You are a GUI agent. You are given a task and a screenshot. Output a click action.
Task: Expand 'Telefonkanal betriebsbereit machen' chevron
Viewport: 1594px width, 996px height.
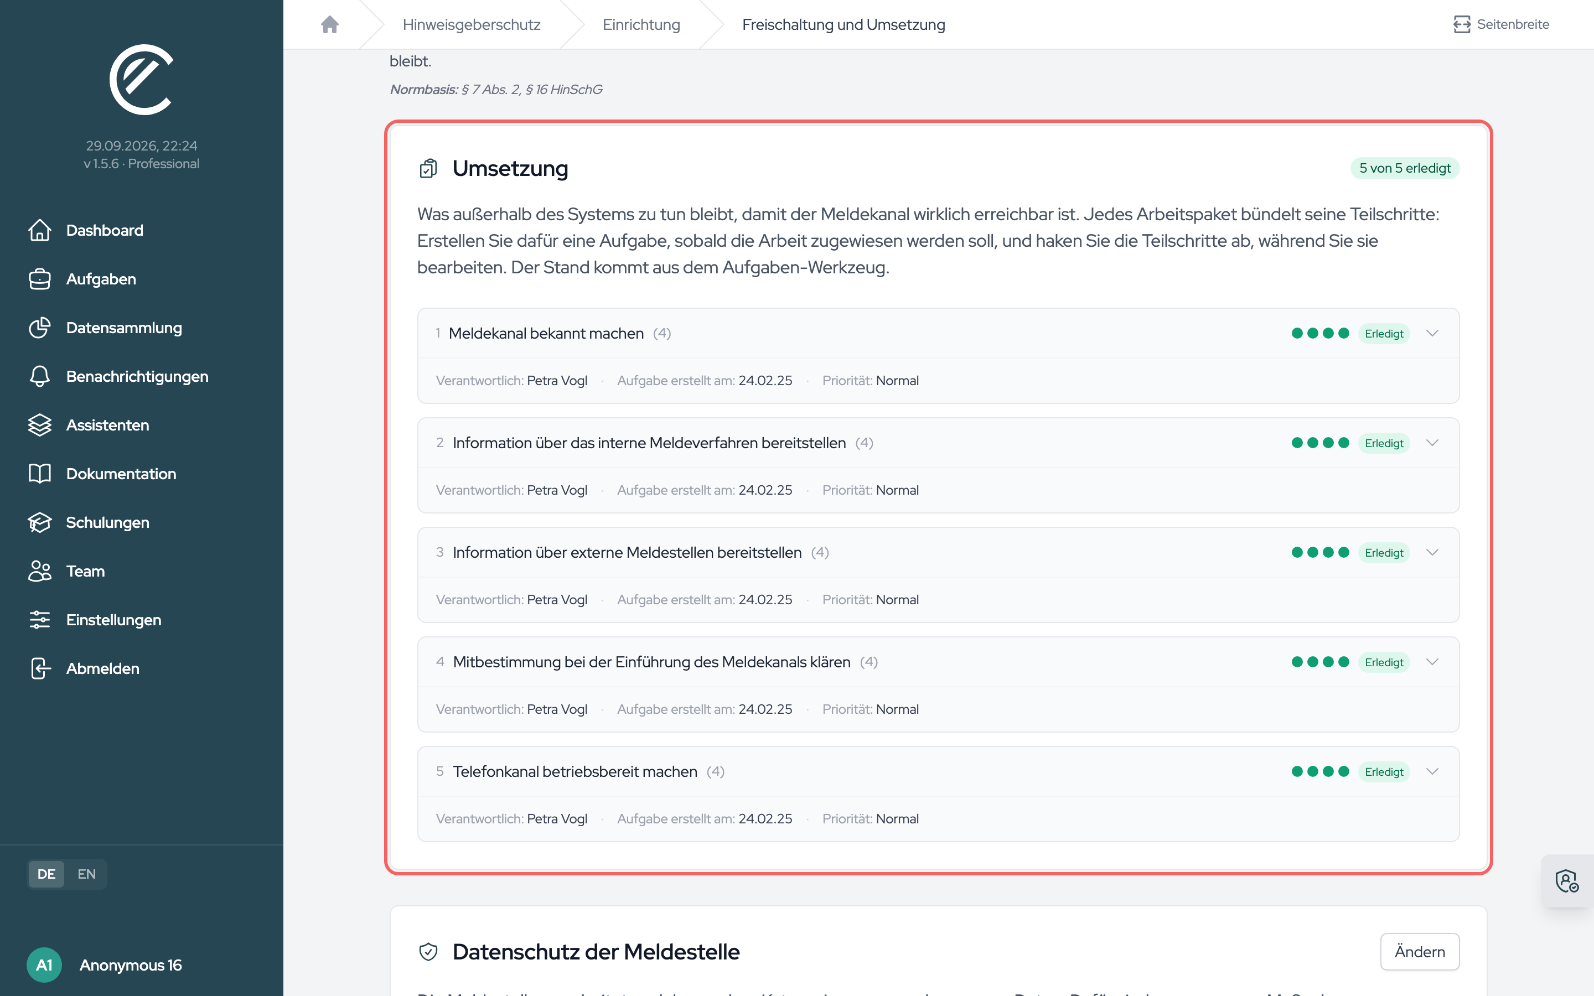tap(1432, 771)
